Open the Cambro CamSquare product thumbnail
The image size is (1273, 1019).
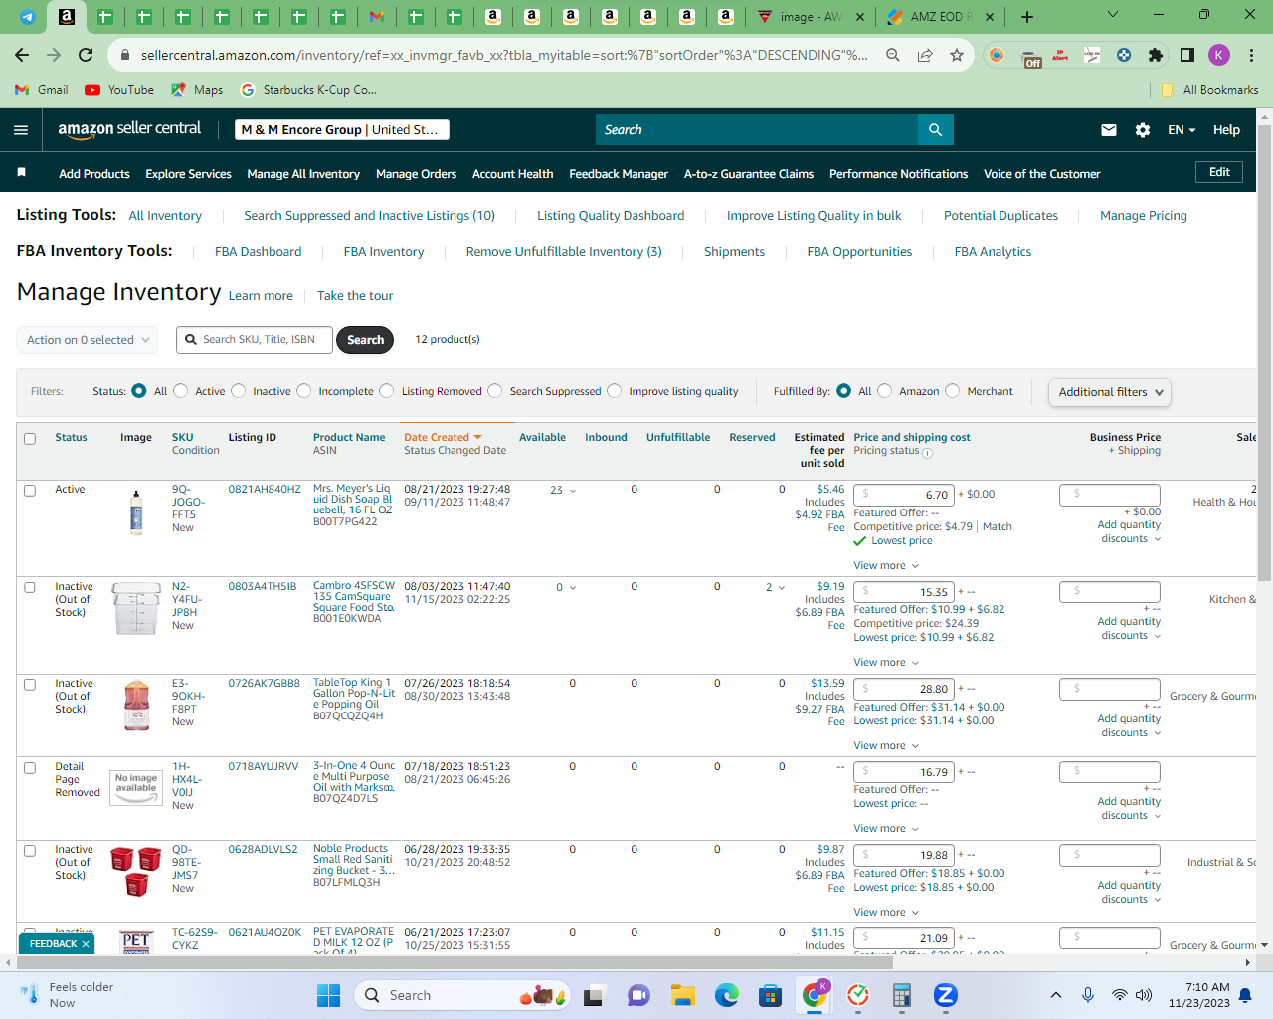(x=136, y=608)
